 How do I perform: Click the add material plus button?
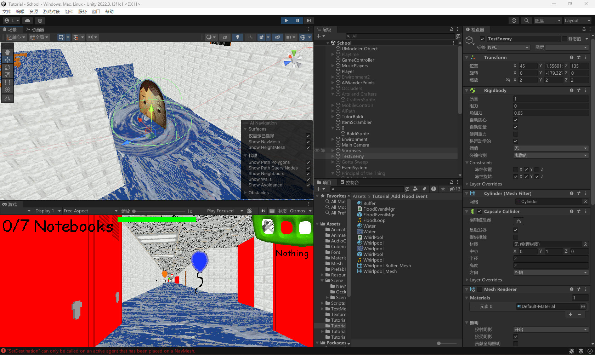(570, 314)
